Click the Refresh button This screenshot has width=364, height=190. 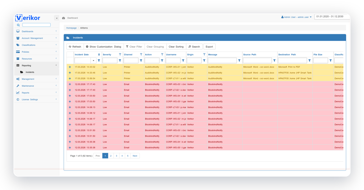coord(75,47)
